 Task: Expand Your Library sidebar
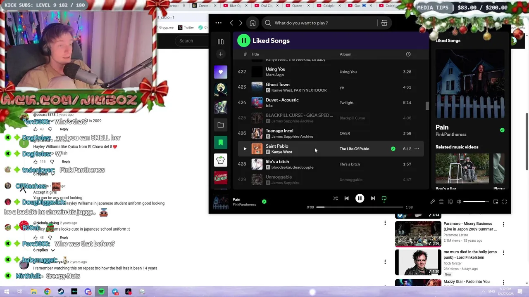pyautogui.click(x=221, y=41)
